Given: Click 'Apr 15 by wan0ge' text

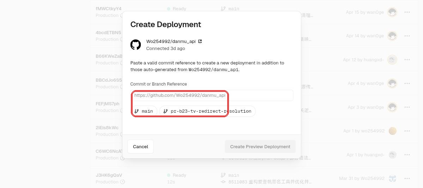Looking at the screenshot, I should tap(365, 12).
